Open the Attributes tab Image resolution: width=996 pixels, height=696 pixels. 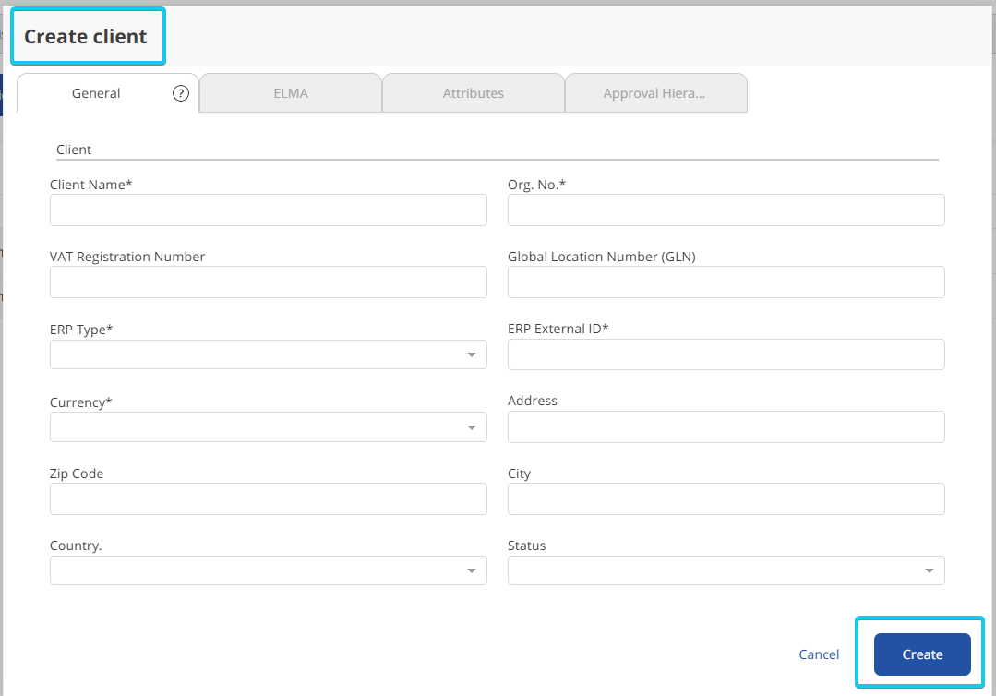click(474, 93)
